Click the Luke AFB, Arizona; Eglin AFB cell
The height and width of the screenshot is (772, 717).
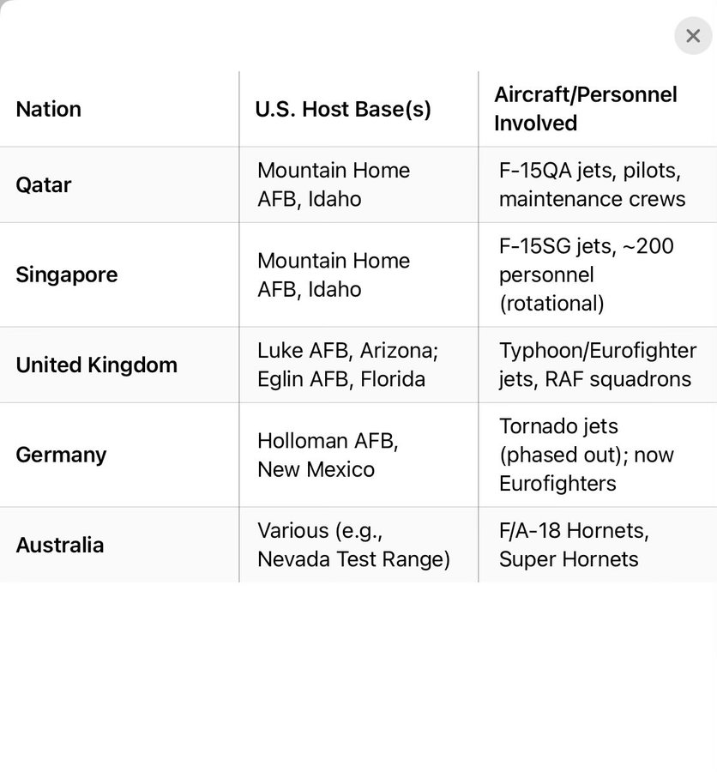pyautogui.click(x=347, y=365)
